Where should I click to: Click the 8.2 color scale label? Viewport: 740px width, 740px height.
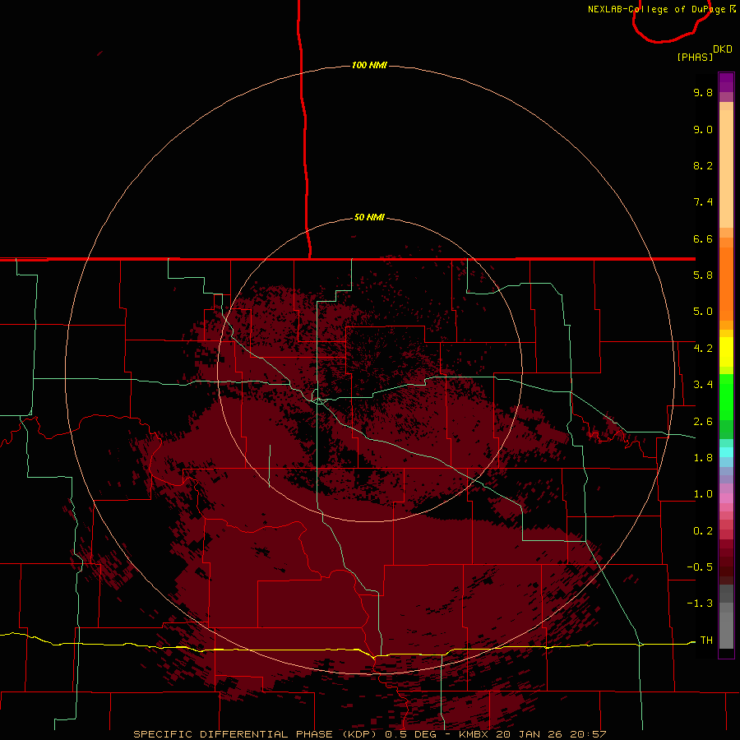point(703,165)
